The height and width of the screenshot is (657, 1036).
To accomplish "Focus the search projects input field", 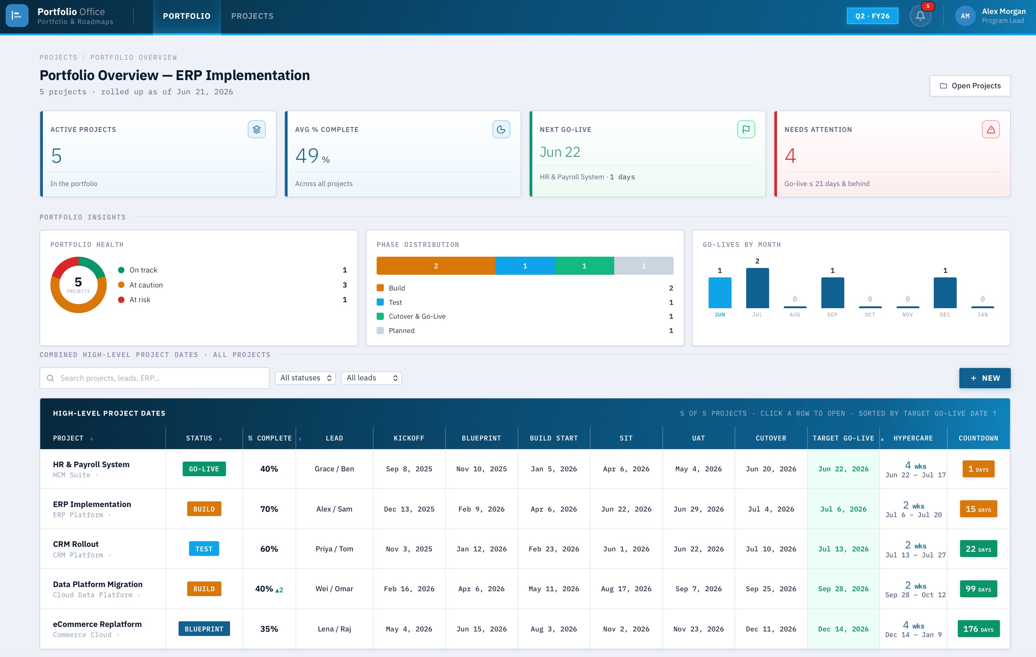I will [154, 378].
